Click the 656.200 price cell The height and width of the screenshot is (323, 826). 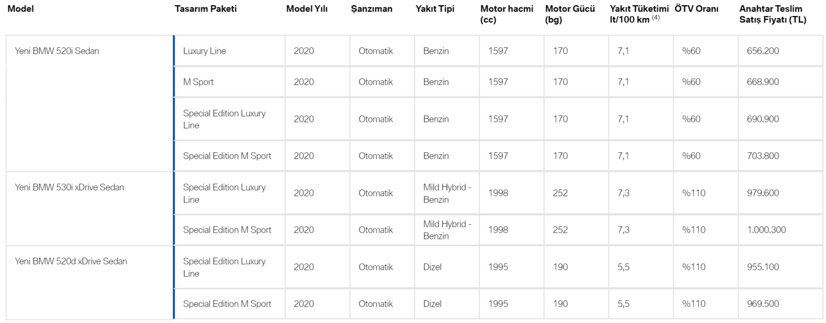[x=762, y=51]
